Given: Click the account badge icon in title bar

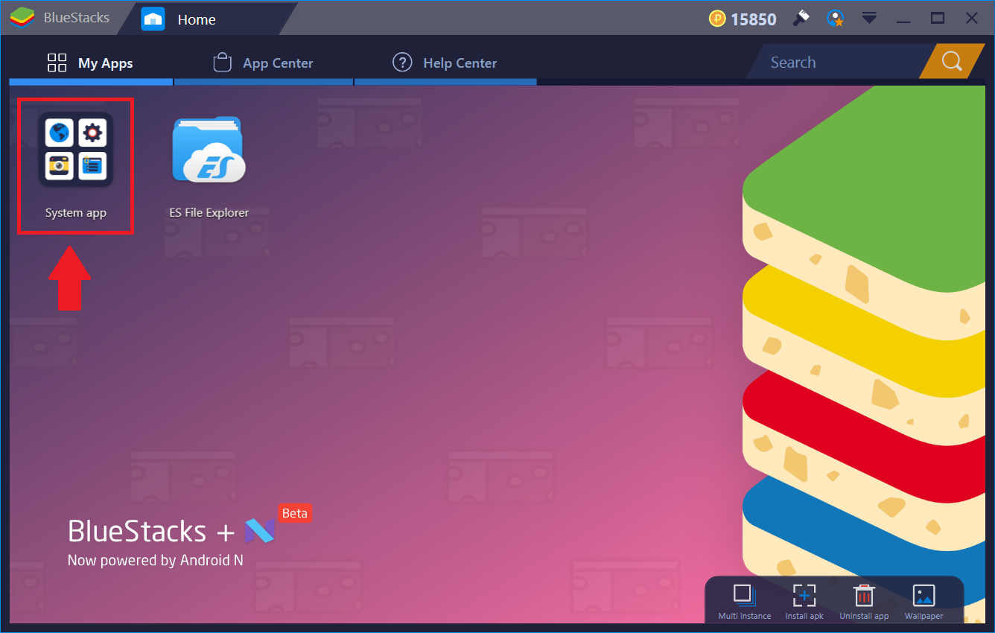Looking at the screenshot, I should click(x=836, y=19).
